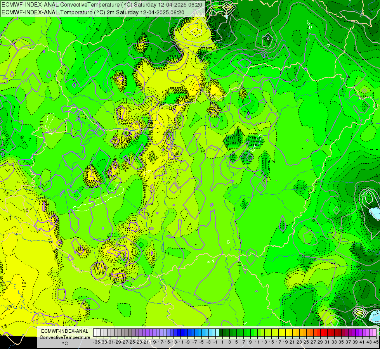Pick the darkest green swatch beside the cyan swatches

tap(221, 333)
